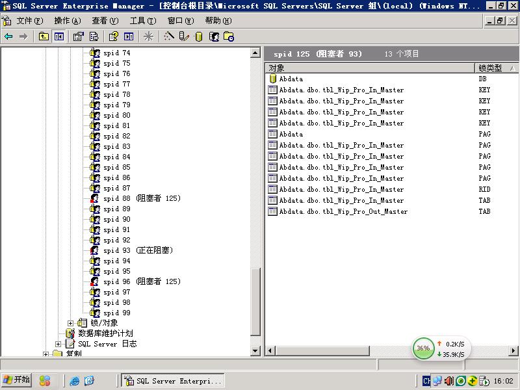Screen dimensions: 520x390
Task: Click the 16:02 system clock
Action: (x=503, y=381)
